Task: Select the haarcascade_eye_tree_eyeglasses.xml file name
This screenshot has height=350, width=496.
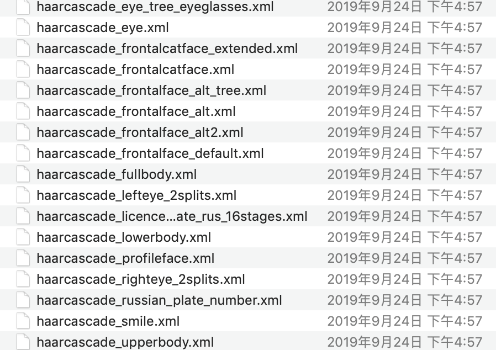Action: (x=155, y=7)
